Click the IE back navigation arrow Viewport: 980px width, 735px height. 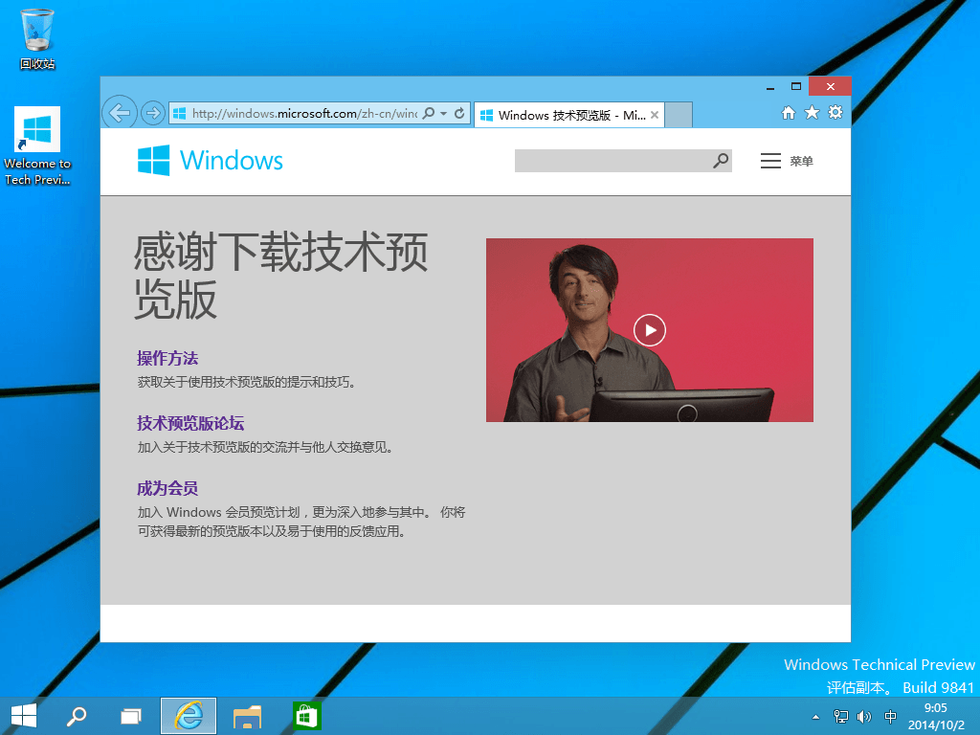(119, 113)
